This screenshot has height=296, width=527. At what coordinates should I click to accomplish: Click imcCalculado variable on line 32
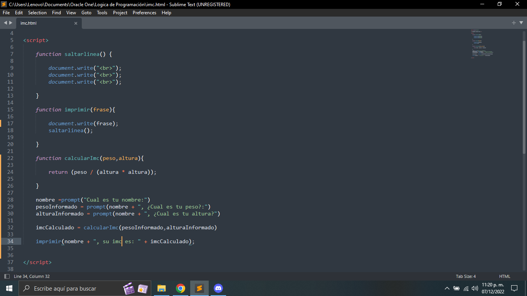tap(55, 227)
